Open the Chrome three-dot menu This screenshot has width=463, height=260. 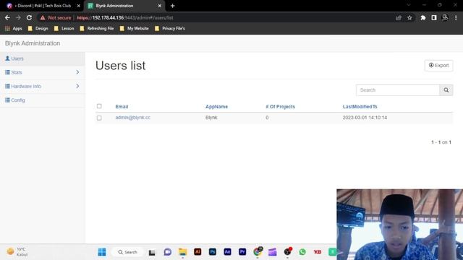click(x=456, y=17)
